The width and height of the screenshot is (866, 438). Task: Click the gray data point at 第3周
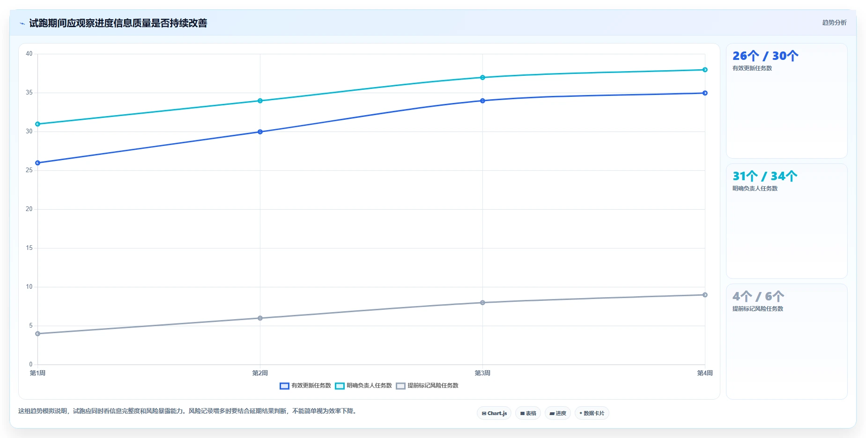pos(482,303)
